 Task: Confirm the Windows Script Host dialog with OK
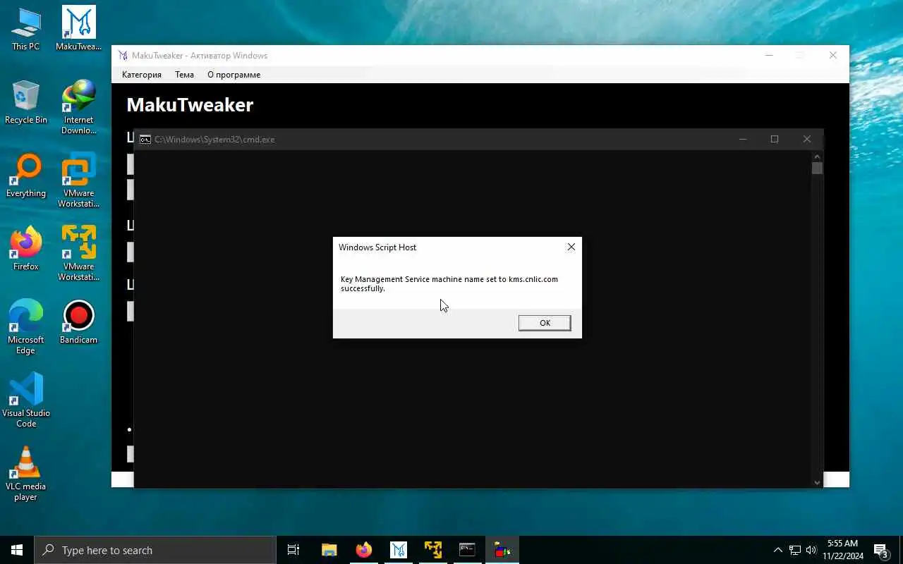[545, 323]
